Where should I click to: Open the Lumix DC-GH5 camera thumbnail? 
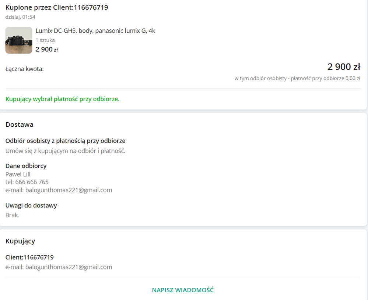pyautogui.click(x=19, y=40)
